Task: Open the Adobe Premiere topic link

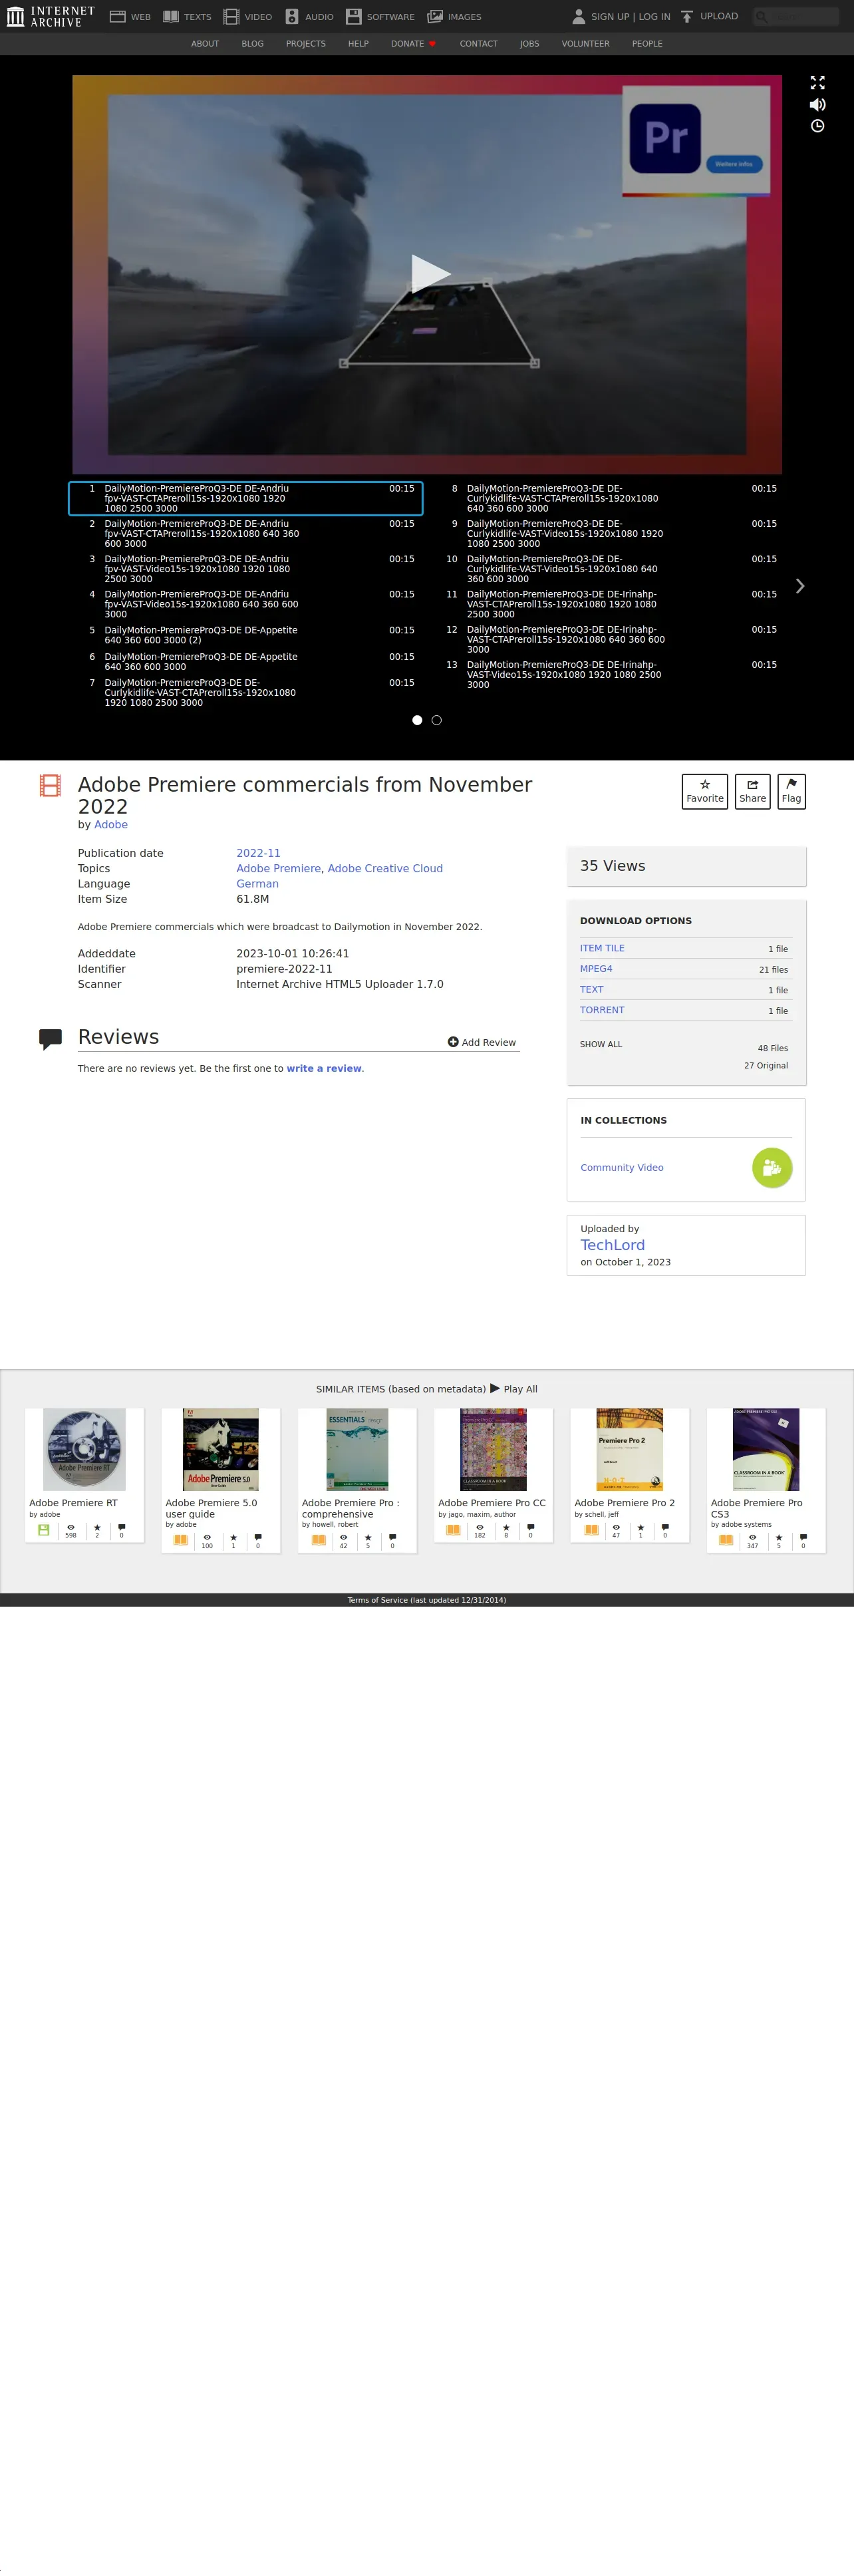Action: 279,868
